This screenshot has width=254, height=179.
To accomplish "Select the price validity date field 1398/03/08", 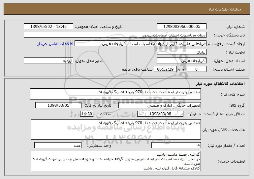I will tap(160, 114).
